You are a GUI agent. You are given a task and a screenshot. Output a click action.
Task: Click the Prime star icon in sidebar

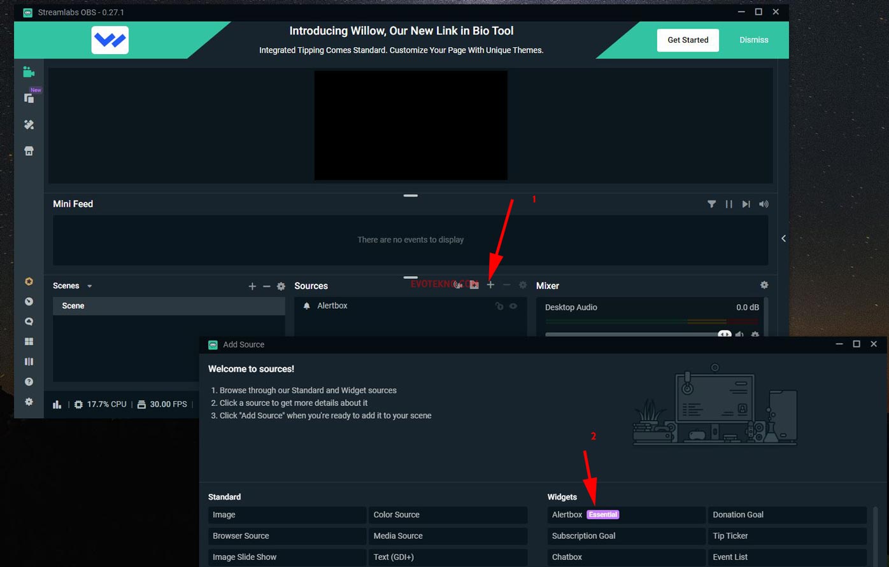29,281
